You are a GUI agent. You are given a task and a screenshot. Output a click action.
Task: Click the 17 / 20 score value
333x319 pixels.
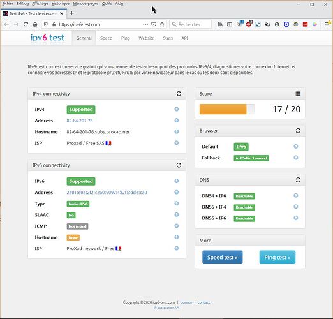[x=286, y=109]
